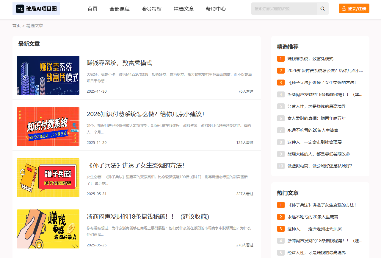Click the 327人看过 view count
The width and height of the screenshot is (381, 258).
point(245,194)
